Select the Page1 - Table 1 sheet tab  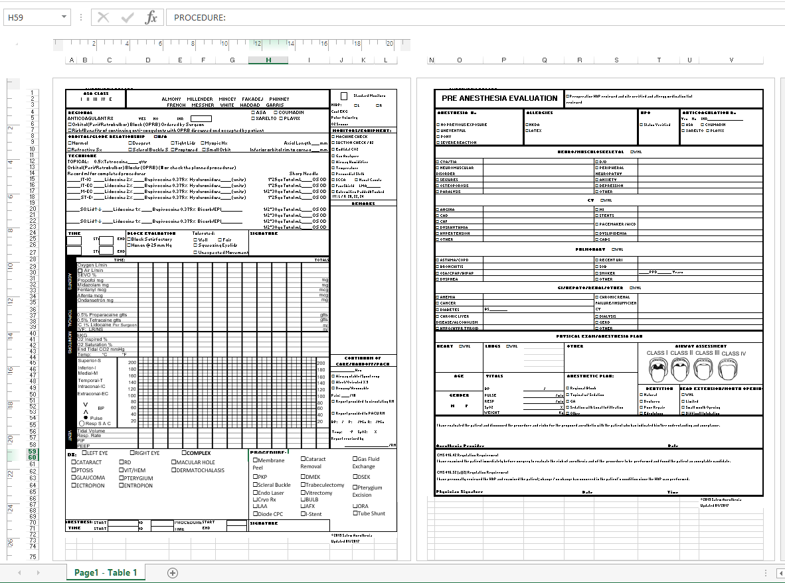106,573
